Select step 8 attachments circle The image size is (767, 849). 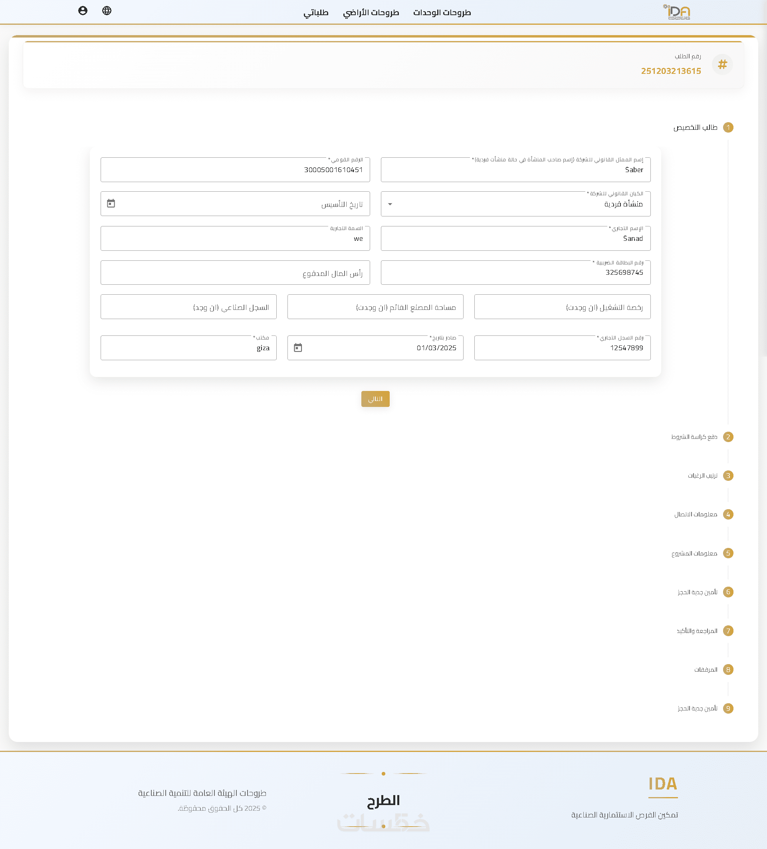(728, 670)
